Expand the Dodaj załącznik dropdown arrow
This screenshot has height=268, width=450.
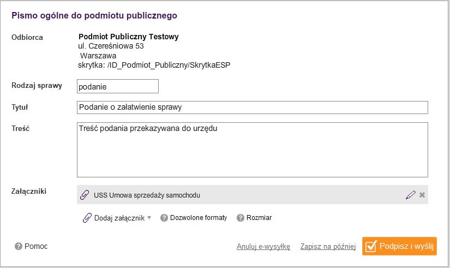(x=149, y=218)
